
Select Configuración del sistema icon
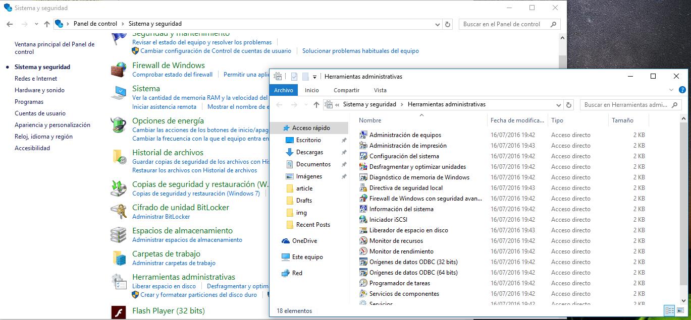point(363,156)
